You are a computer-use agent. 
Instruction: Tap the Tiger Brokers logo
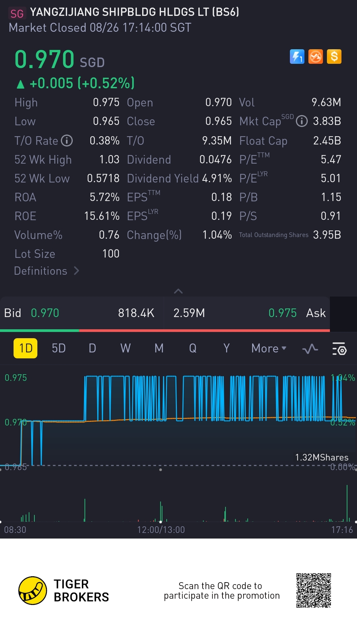click(x=32, y=590)
